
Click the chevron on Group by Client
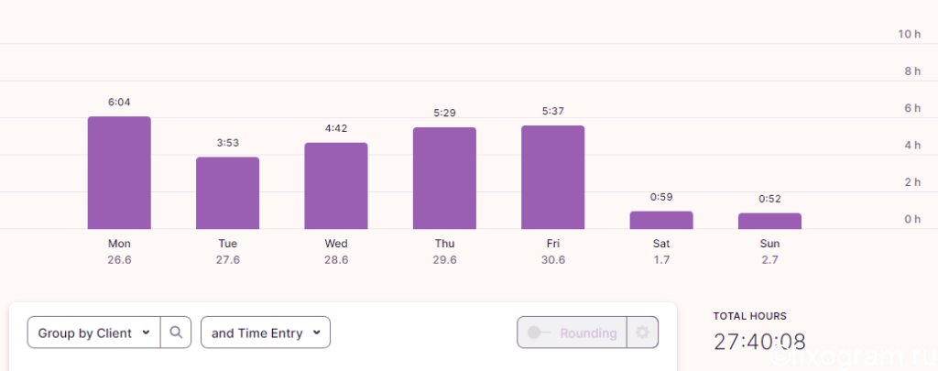point(146,333)
